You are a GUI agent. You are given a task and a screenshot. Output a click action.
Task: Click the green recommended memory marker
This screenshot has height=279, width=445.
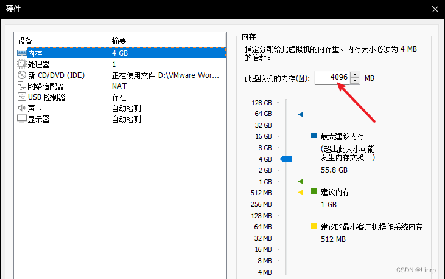[301, 181]
